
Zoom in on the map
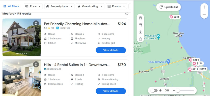(204, 7)
